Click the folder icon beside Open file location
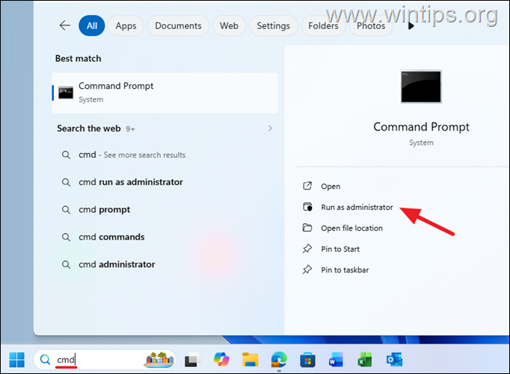This screenshot has width=510, height=374. (307, 228)
